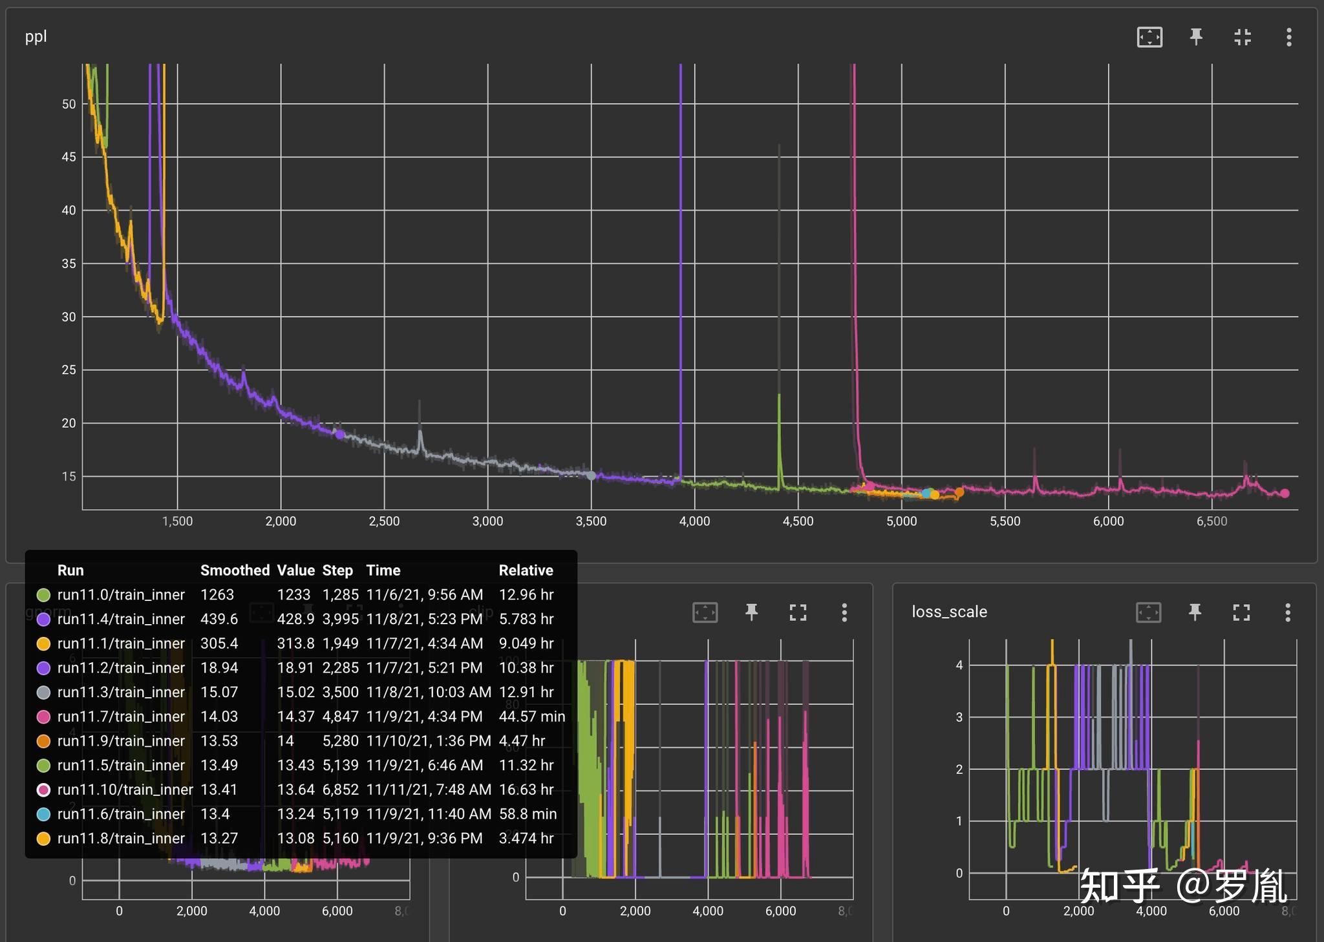Pin the middle clip chart
Screen dimensions: 1324x942
click(751, 612)
